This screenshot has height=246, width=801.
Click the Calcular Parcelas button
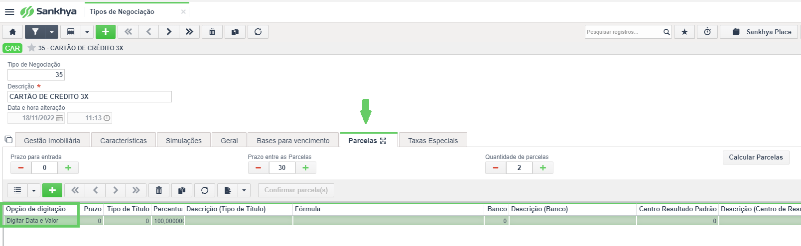click(756, 157)
